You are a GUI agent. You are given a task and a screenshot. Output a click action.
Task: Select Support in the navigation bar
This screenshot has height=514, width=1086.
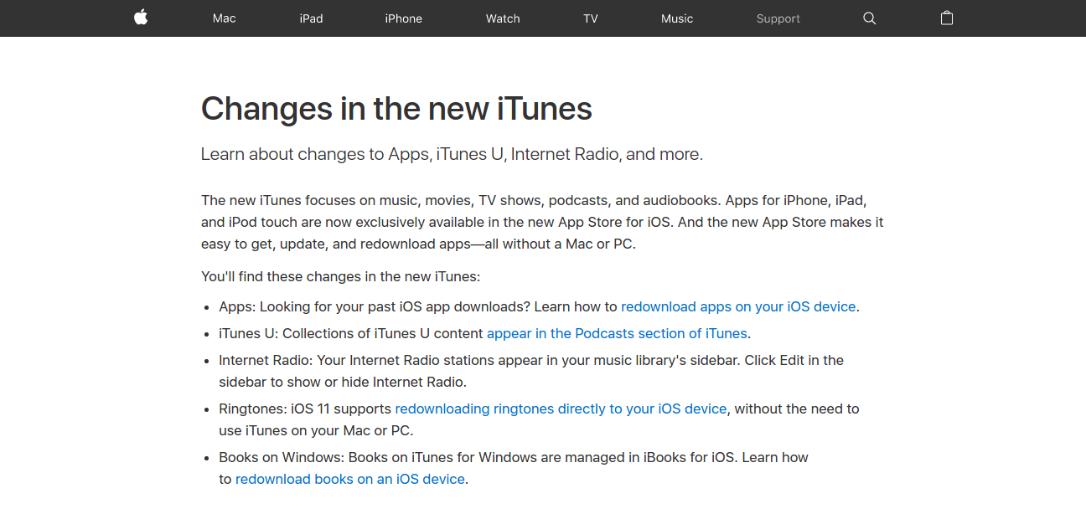click(778, 18)
